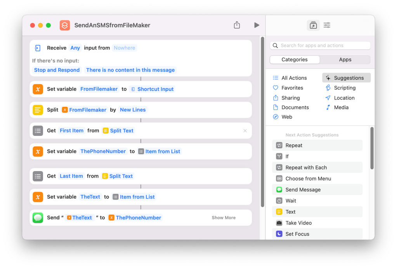Open the Shortcut Details settings icon
397x269 pixels.
pyautogui.click(x=327, y=25)
